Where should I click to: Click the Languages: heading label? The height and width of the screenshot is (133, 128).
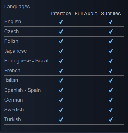pyautogui.click(x=18, y=7)
